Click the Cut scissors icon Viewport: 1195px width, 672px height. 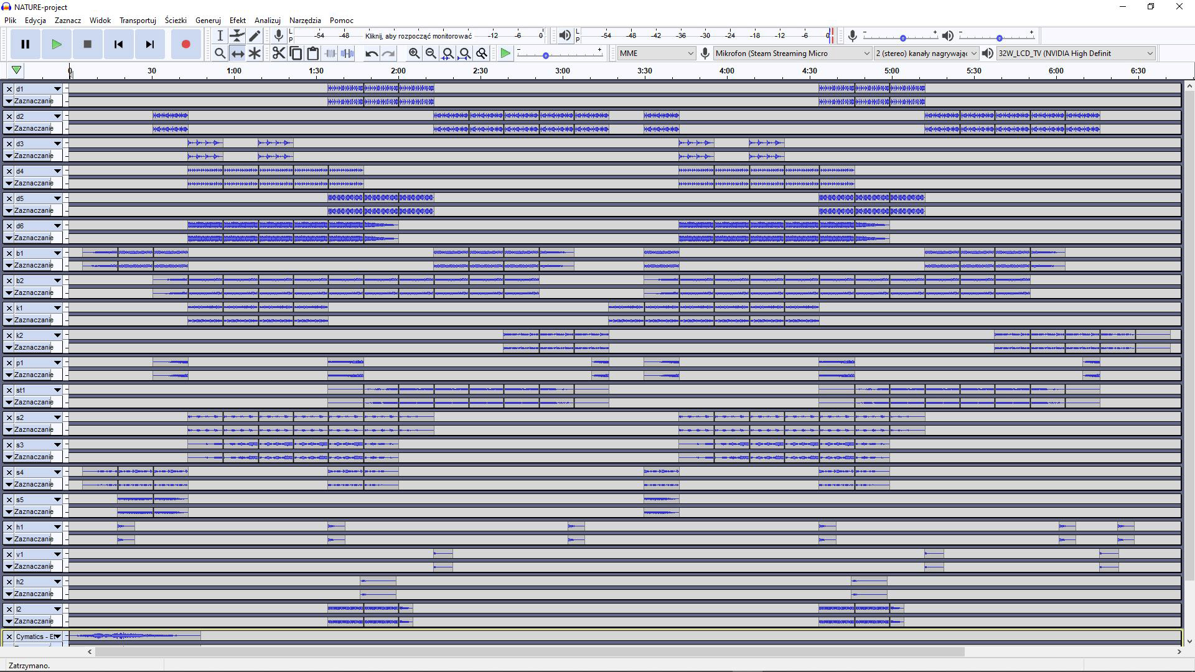pos(278,54)
